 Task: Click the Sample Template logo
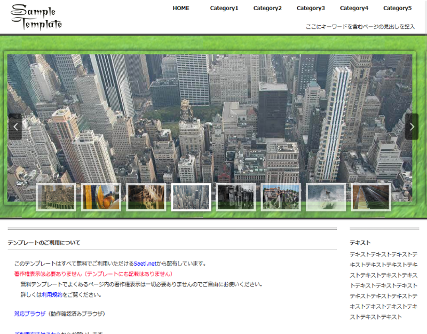click(x=36, y=17)
